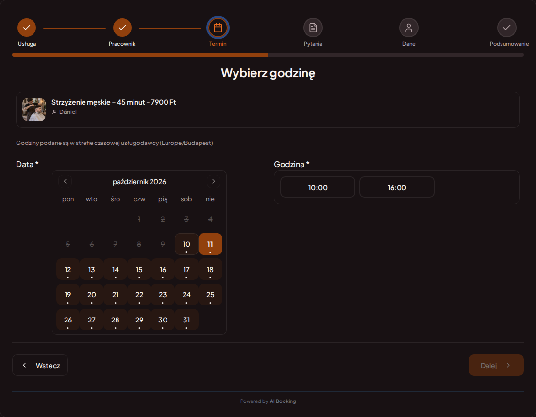The height and width of the screenshot is (417, 536).
Task: Choose October 20 in the date picker
Action: tap(92, 294)
